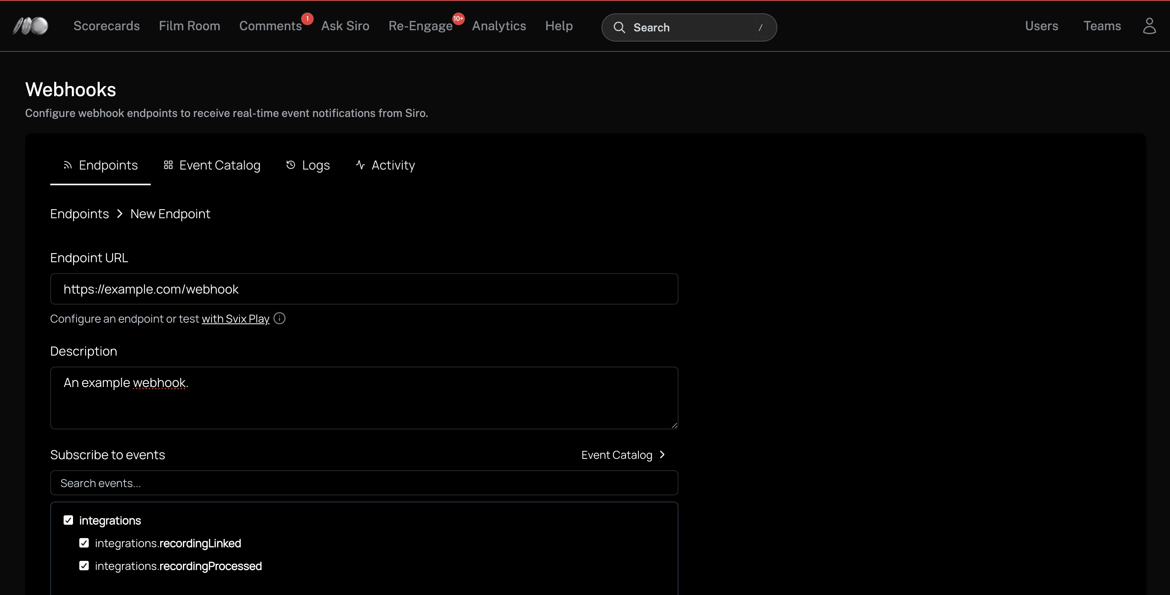Click the 'Webhooks' page title
This screenshot has width=1170, height=595.
pos(71,89)
